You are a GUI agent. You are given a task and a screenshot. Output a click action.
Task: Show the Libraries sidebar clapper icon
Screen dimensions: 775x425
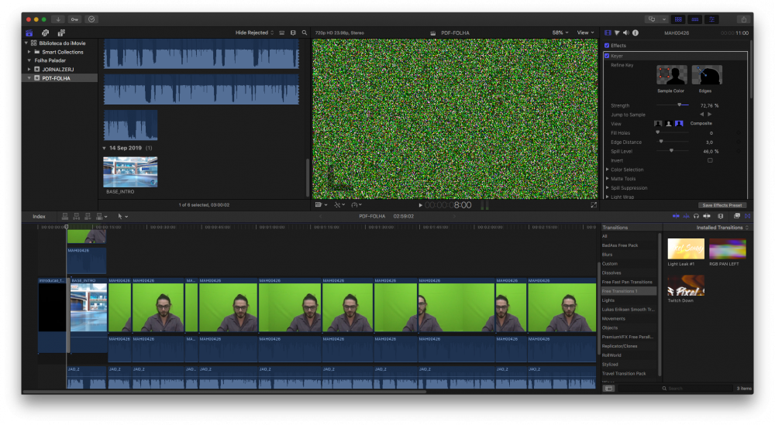tap(29, 33)
